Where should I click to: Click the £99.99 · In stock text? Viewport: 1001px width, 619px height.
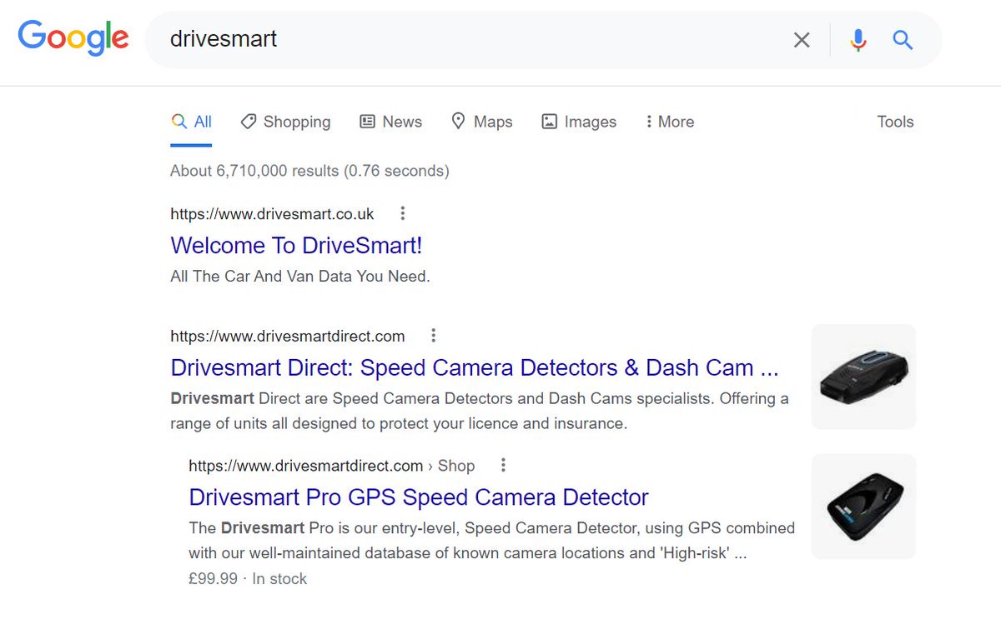pyautogui.click(x=248, y=578)
